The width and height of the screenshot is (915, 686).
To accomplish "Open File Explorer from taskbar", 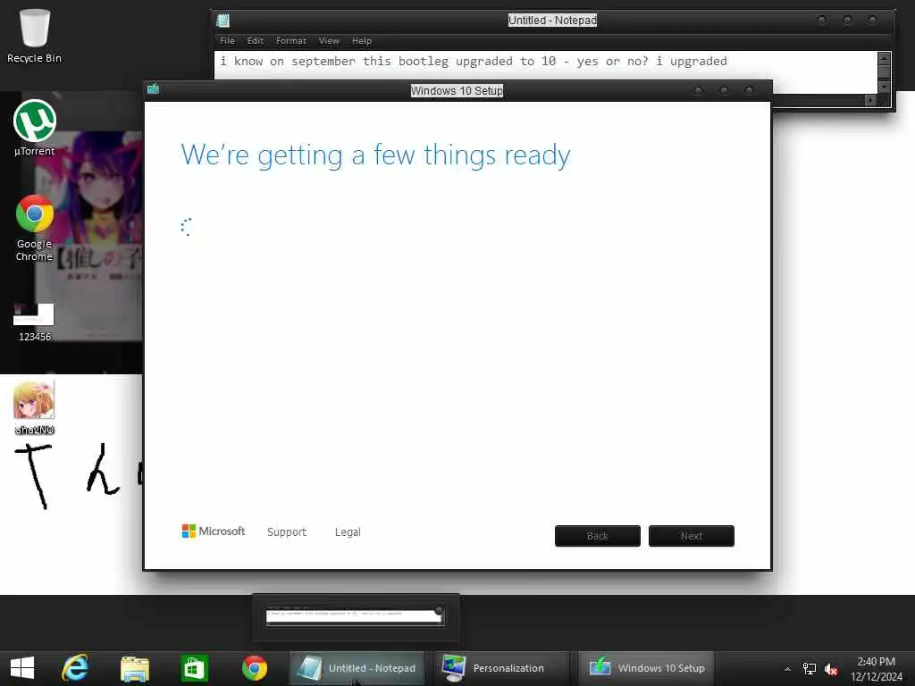I will (x=135, y=668).
